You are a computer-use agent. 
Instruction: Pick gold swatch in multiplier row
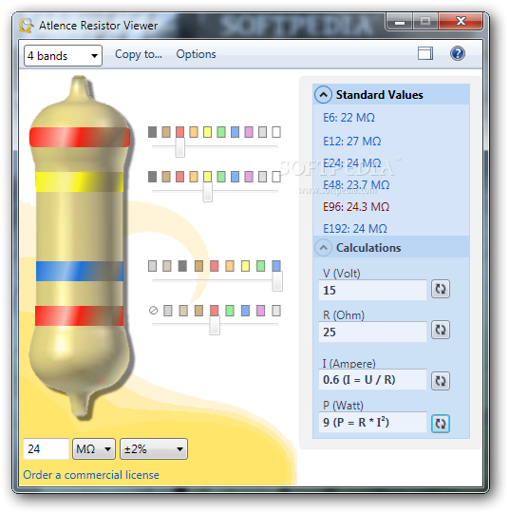167,266
